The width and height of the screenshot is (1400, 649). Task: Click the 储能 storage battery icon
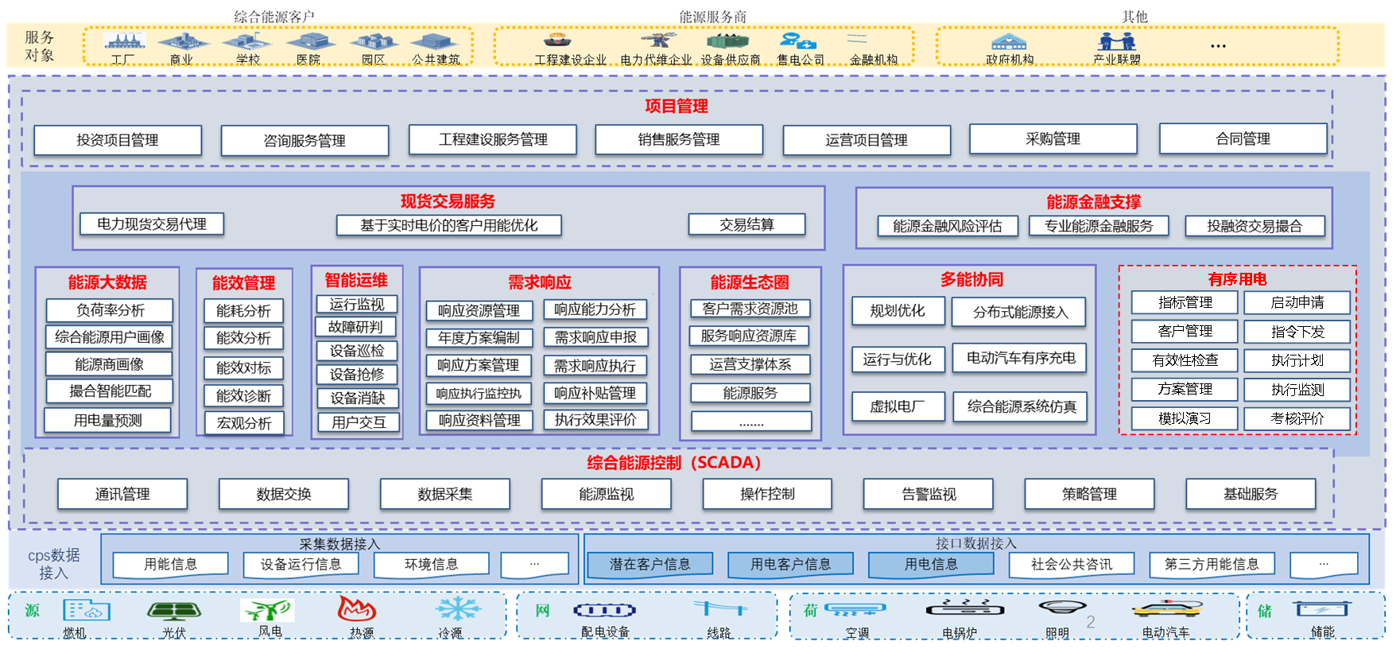click(x=1322, y=609)
